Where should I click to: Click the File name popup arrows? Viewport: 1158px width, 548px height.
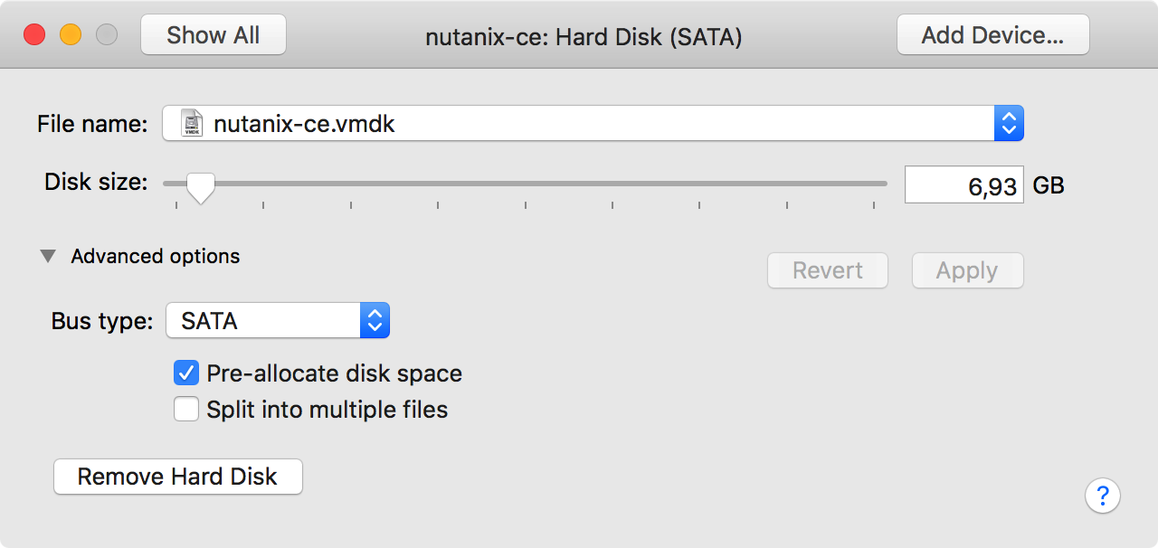coord(1009,123)
